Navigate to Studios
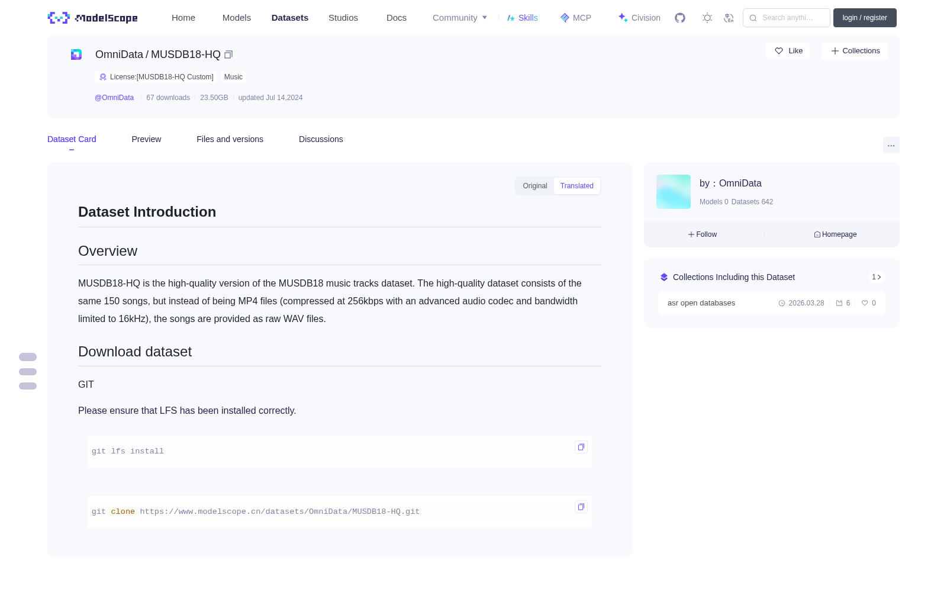Screen dimensions: 947x592 click(x=343, y=18)
